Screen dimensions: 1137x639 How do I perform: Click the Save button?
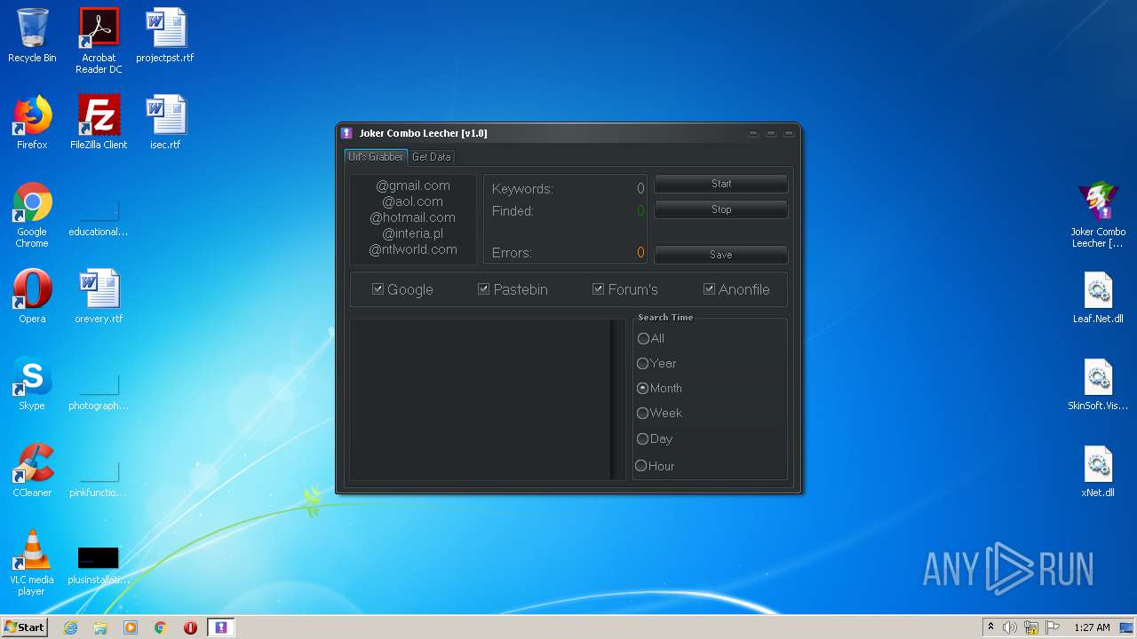point(721,255)
